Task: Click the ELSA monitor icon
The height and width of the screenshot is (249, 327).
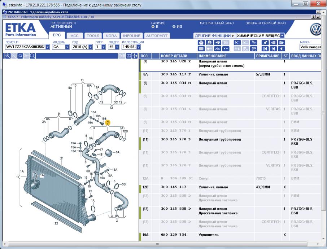Action: pyautogui.click(x=237, y=43)
